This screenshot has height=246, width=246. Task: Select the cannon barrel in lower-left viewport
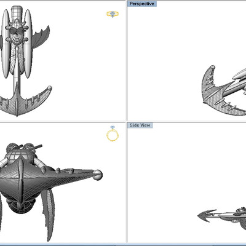click(x=38, y=146)
